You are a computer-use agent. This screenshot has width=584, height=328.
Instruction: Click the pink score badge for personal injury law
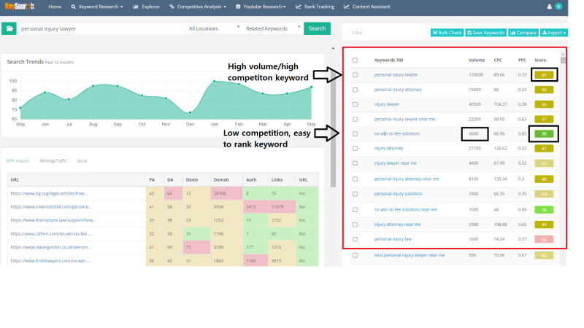(x=544, y=240)
